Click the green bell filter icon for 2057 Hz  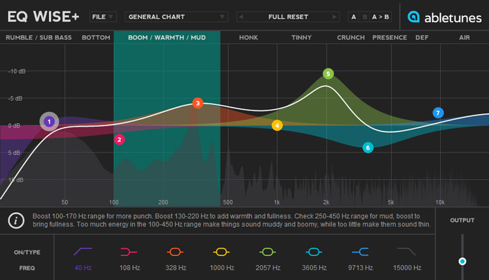(x=267, y=251)
